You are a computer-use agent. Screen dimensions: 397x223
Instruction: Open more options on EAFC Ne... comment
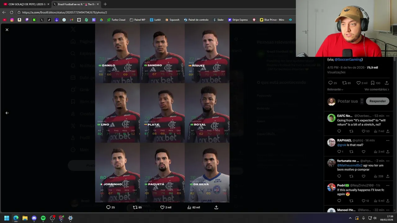click(x=388, y=116)
